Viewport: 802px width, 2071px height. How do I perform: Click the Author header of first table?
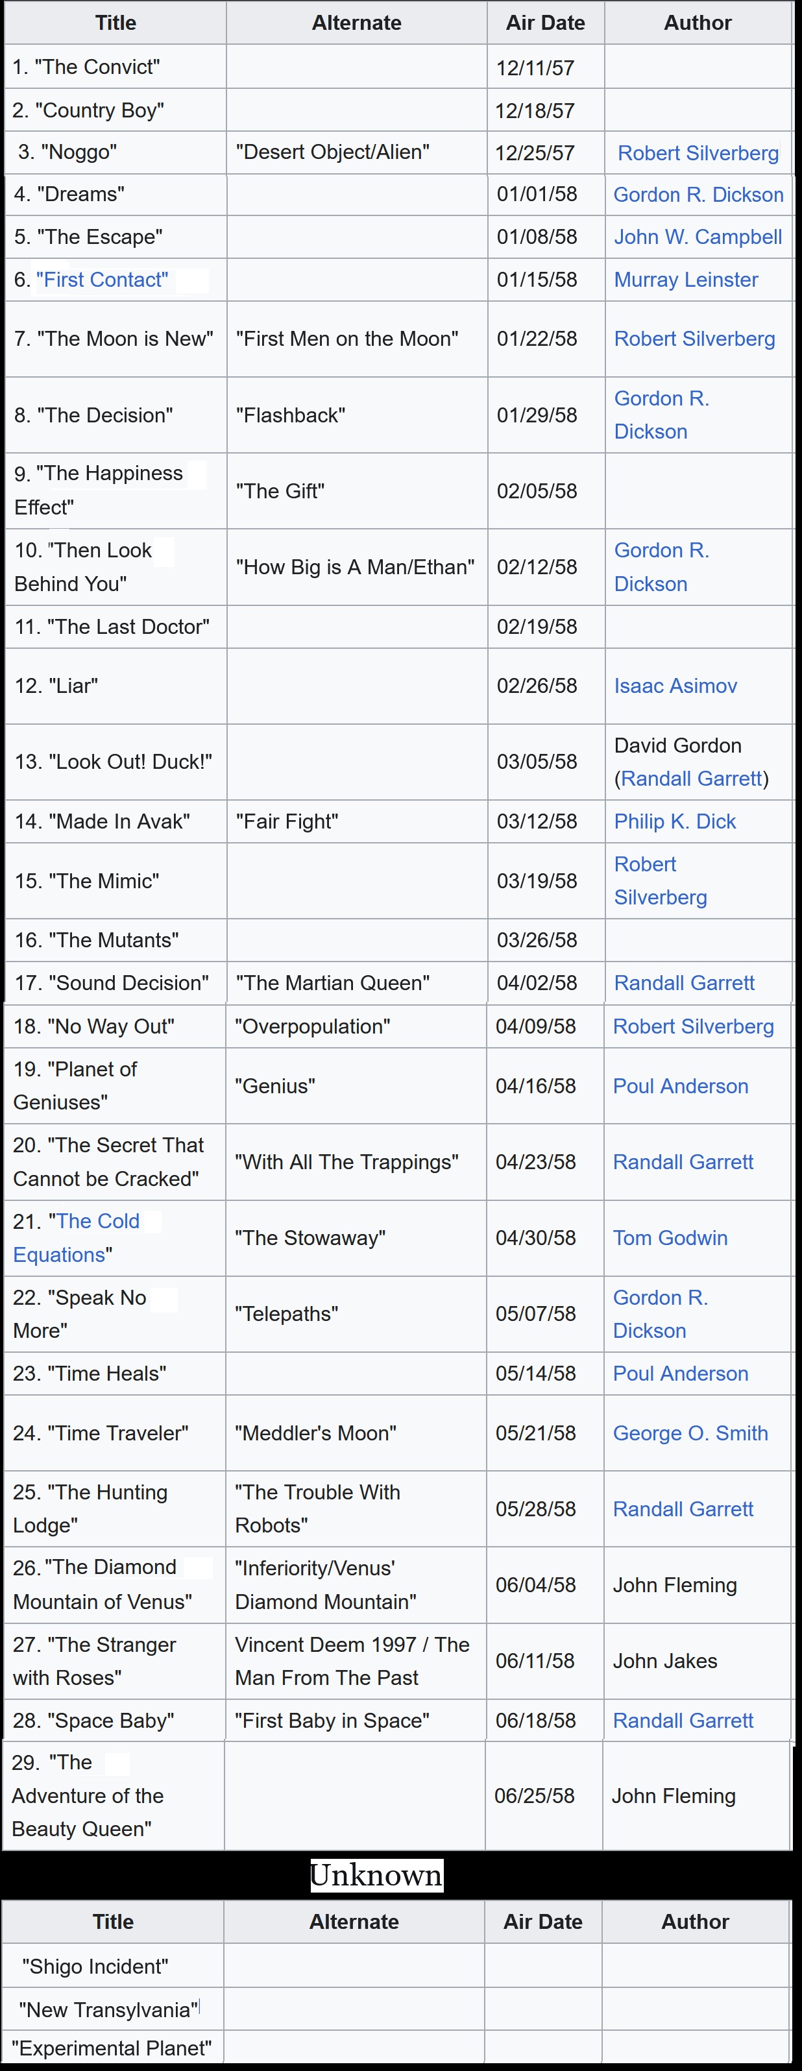pos(698,23)
